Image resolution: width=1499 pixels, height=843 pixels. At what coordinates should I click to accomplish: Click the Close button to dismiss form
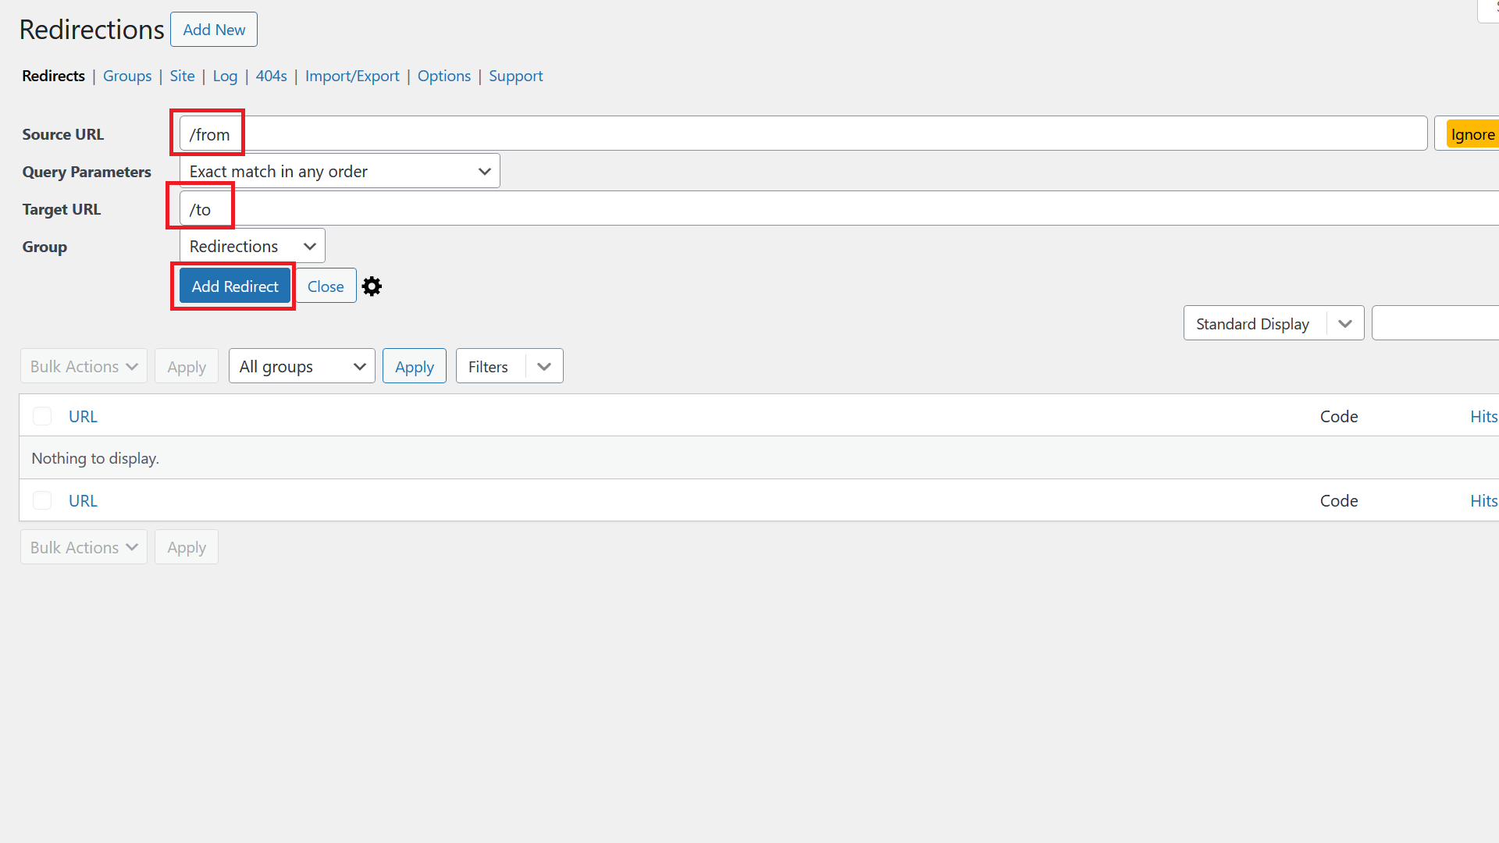[326, 286]
